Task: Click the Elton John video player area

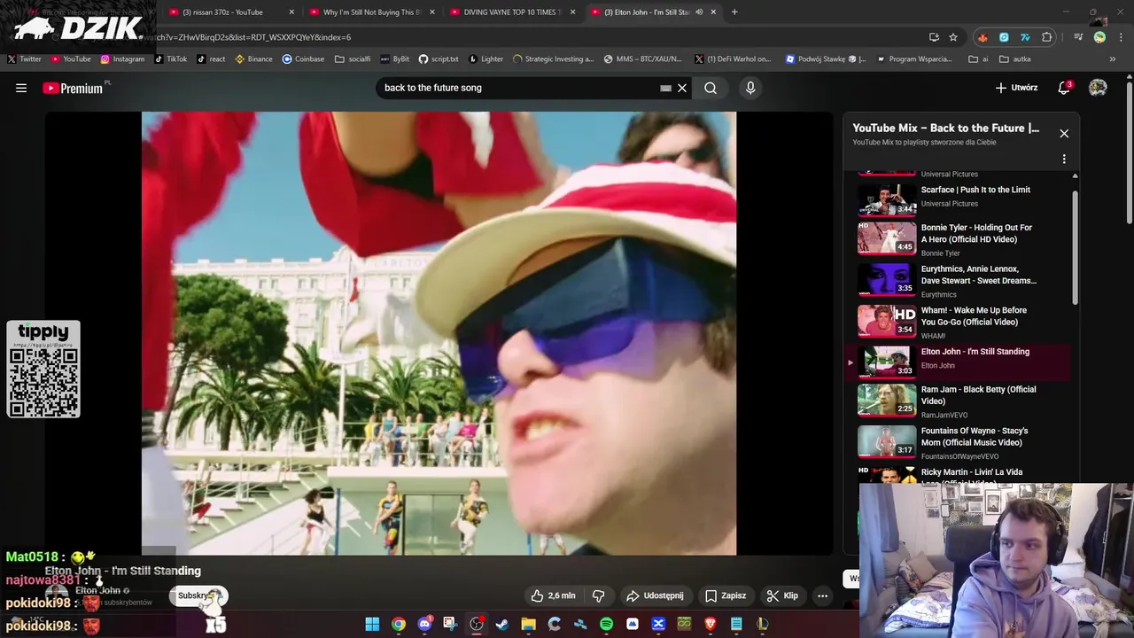Action: [439, 333]
